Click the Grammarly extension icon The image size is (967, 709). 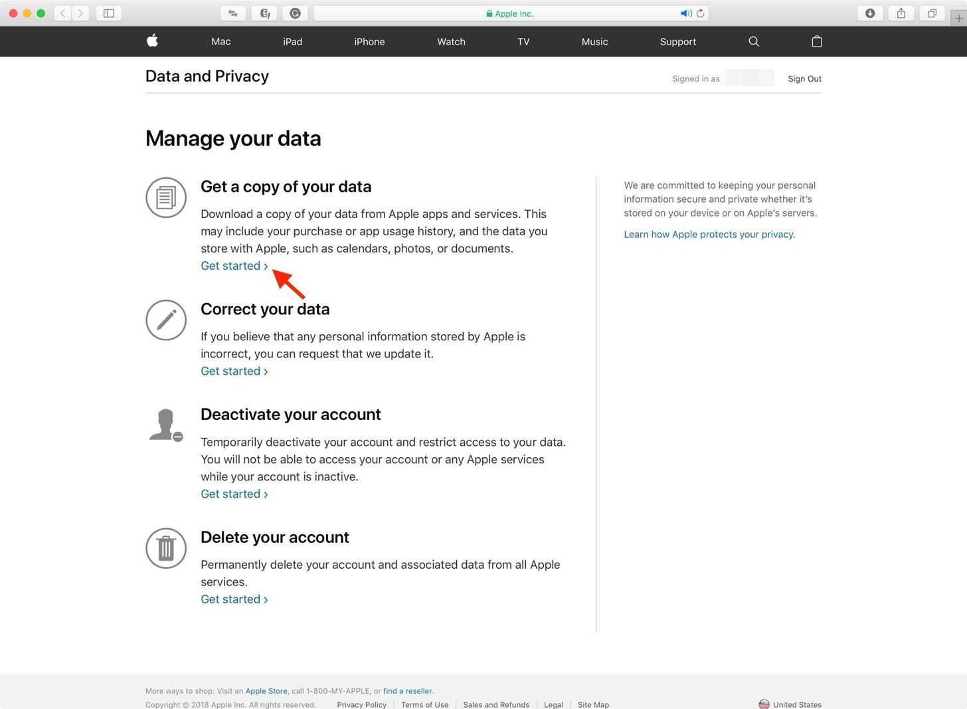point(296,13)
